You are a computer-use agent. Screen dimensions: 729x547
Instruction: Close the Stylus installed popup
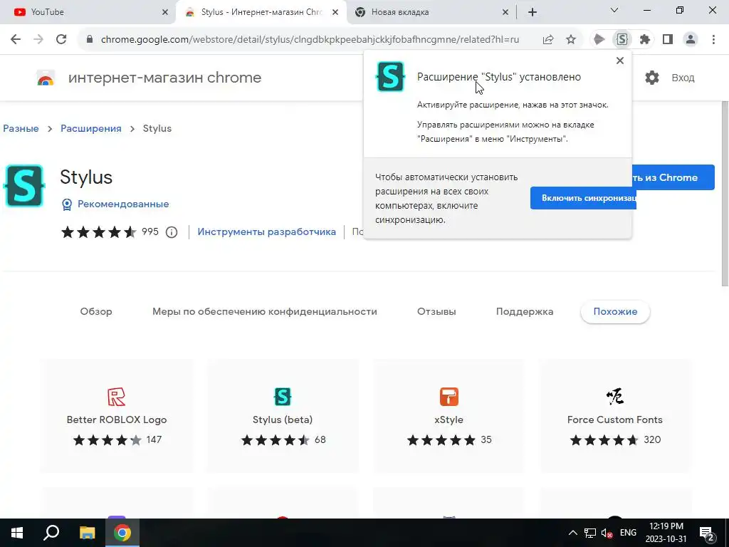(x=620, y=61)
